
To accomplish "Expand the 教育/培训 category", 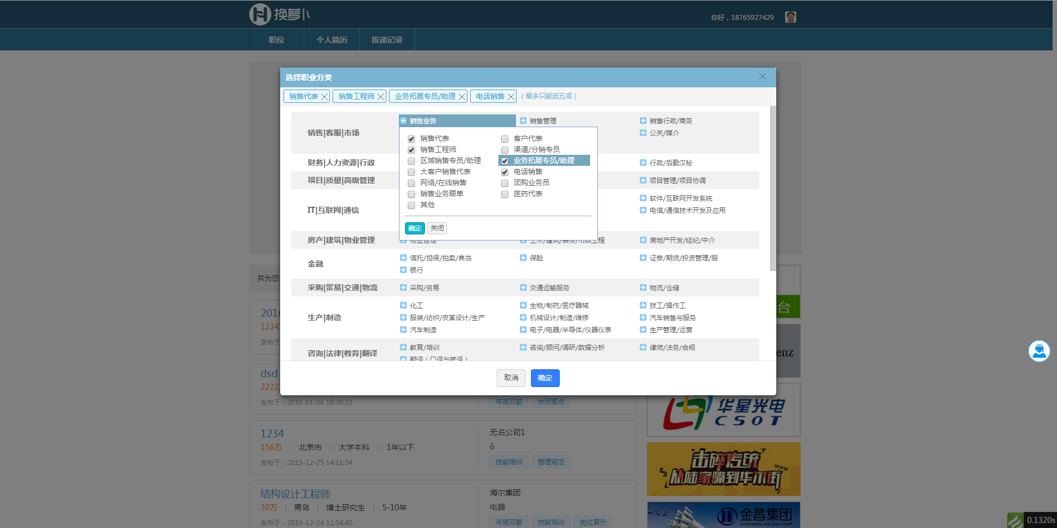I will (403, 347).
